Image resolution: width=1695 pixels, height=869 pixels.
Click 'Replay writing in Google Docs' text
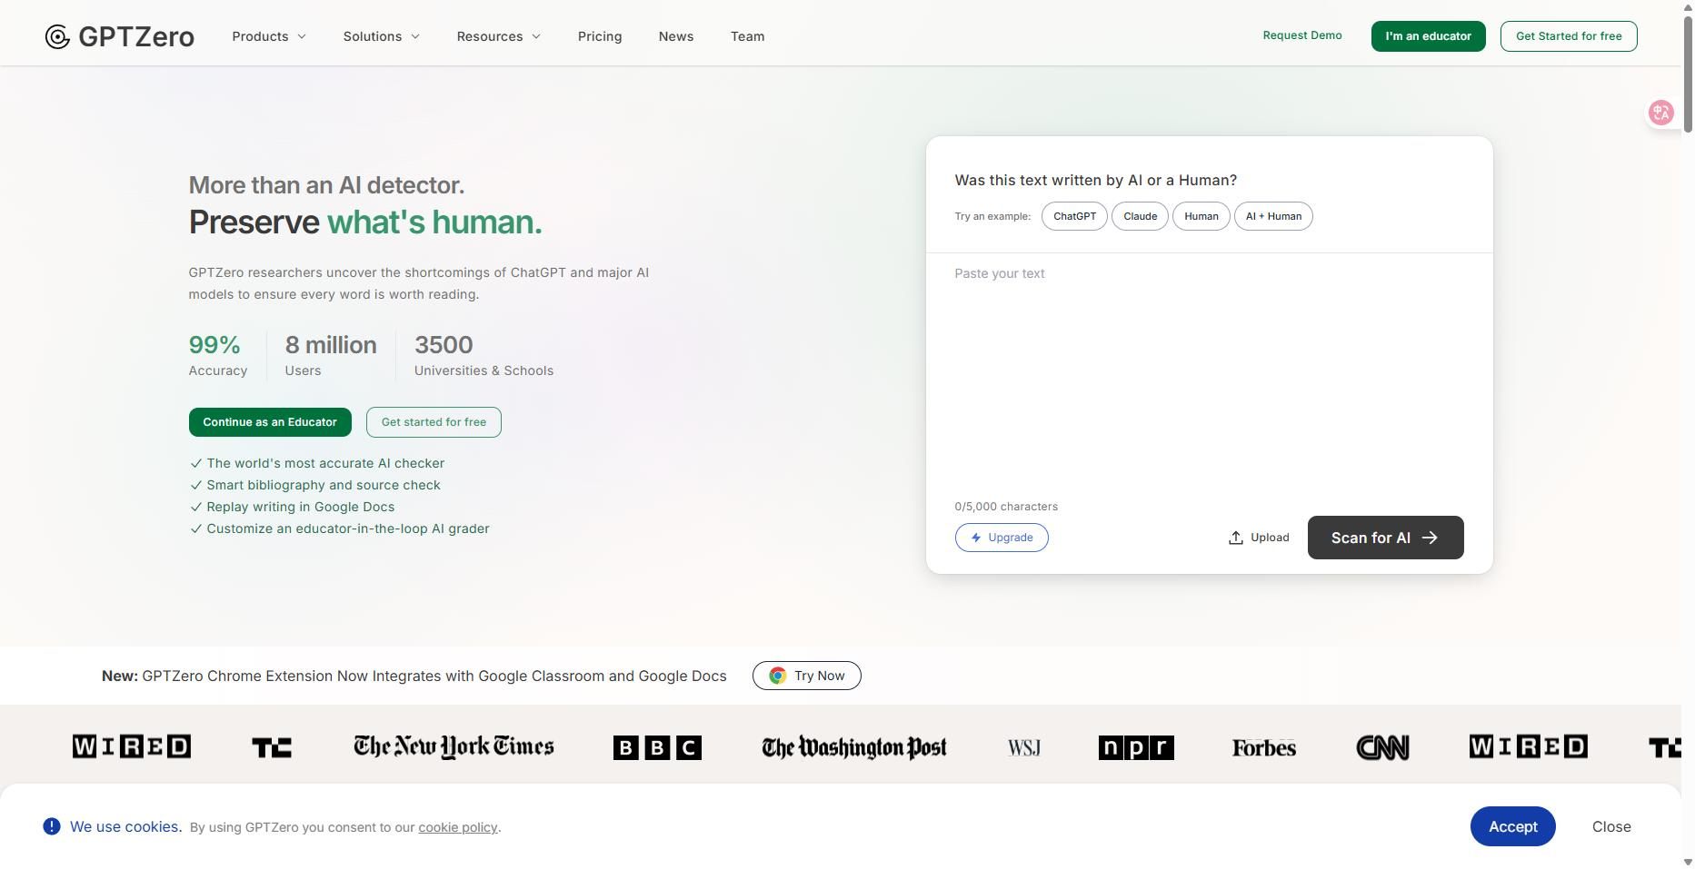[x=300, y=507]
